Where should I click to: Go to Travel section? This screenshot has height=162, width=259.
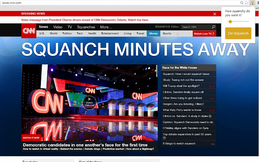140,33
